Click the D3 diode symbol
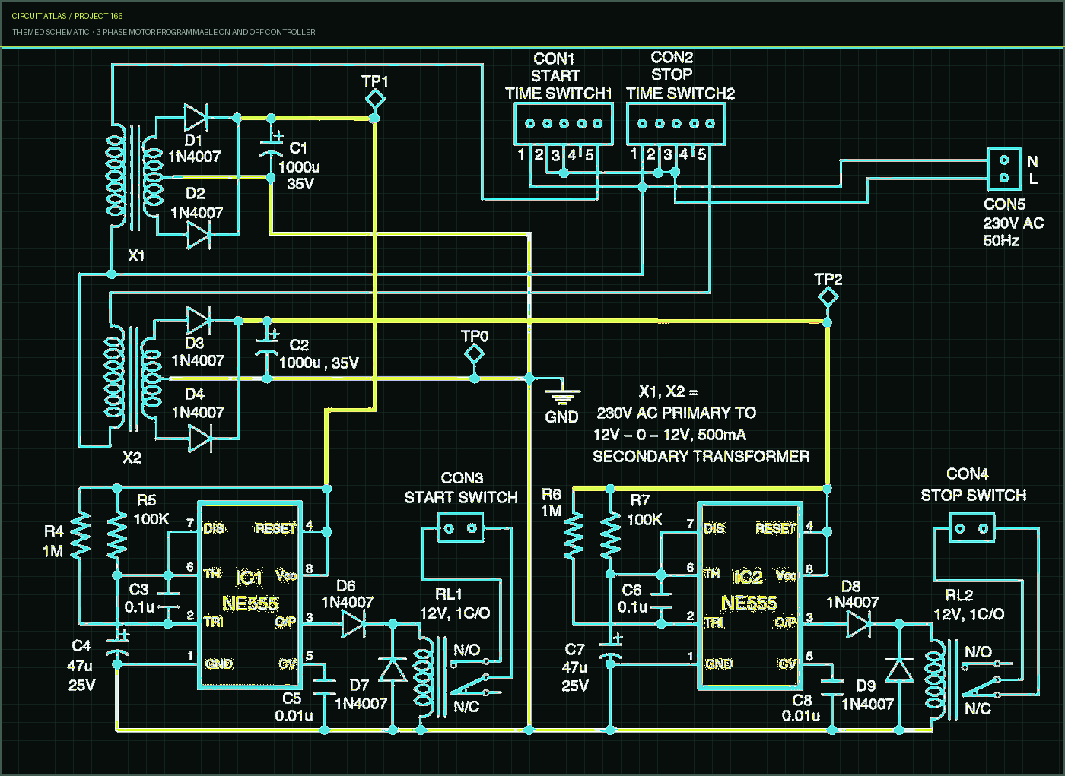The height and width of the screenshot is (776, 1065). point(199,321)
